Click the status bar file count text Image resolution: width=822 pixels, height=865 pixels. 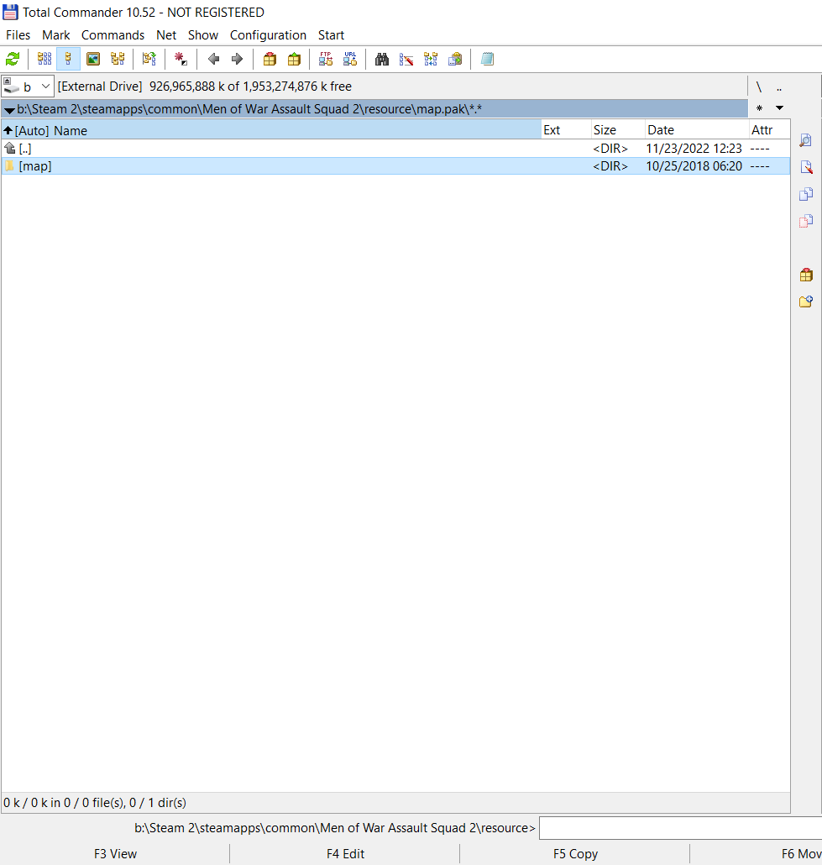(95, 803)
